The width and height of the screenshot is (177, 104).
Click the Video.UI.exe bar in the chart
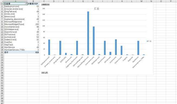(x=121, y=50)
